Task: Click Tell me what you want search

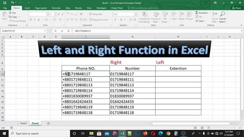Action: coord(143,8)
